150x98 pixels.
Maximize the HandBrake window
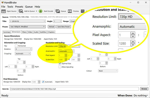click(x=138, y=2)
